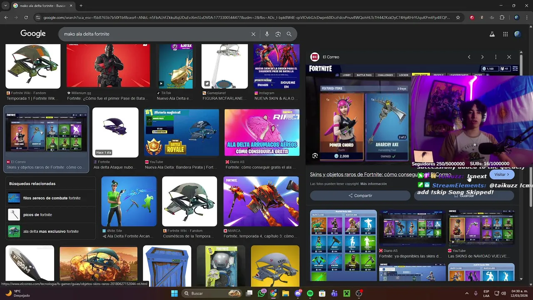Open 4Nite Site Ala Delta Arcana image
The height and width of the screenshot is (300, 533).
tap(129, 201)
